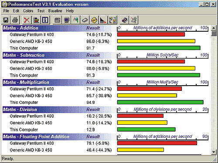Image resolution: width=218 pixels, height=163 pixels.
Task: Run the memory chip test icon
Action: 85,20
